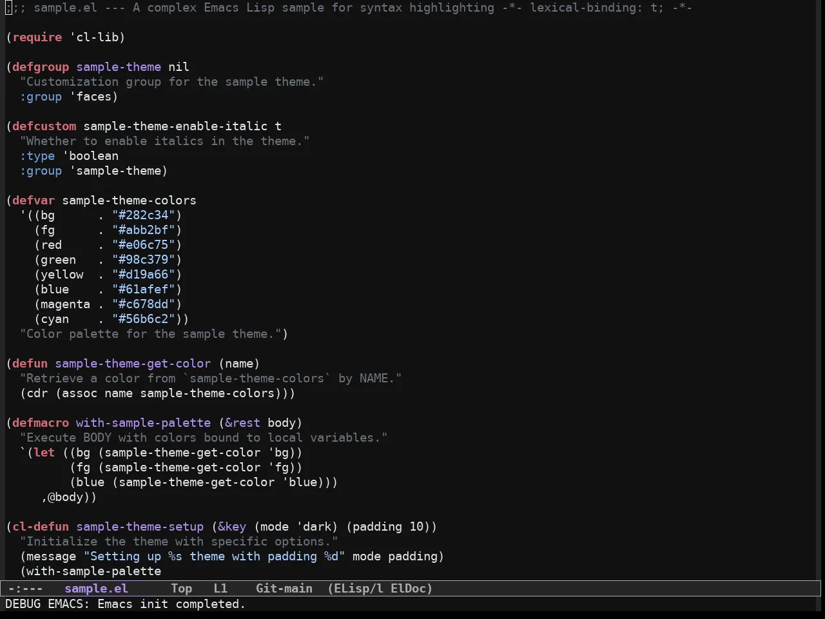Click the (with-sample-palette call on last code line

[x=90, y=571]
